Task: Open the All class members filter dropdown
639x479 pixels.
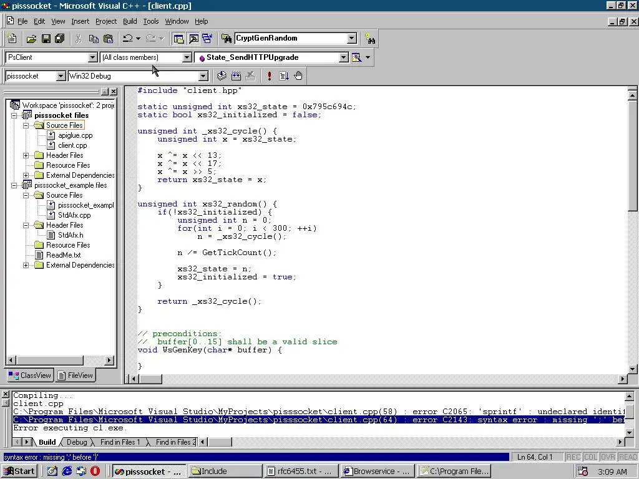Action: pos(187,57)
